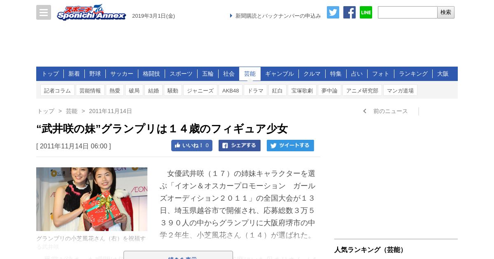Open the AKB48 sub-category

point(231,90)
